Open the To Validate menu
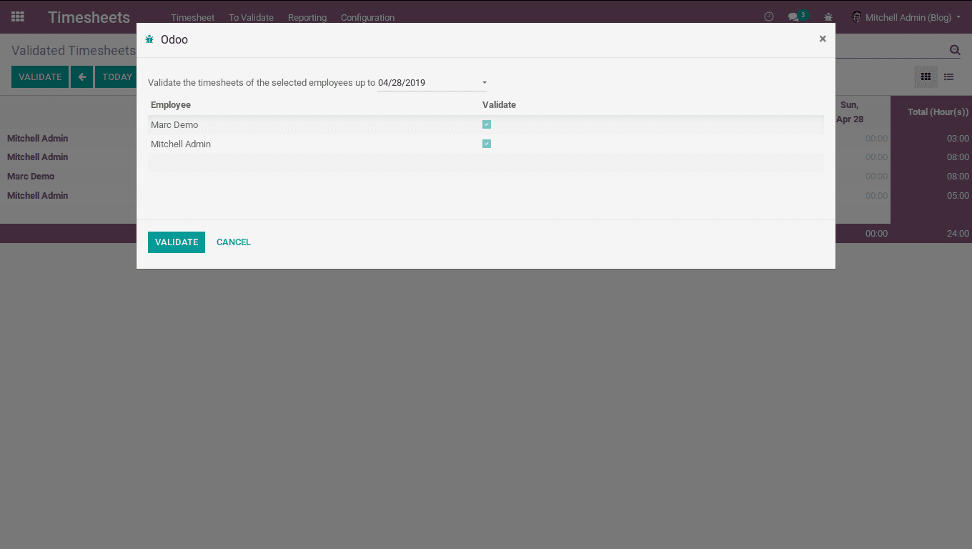The width and height of the screenshot is (972, 549). 251,17
